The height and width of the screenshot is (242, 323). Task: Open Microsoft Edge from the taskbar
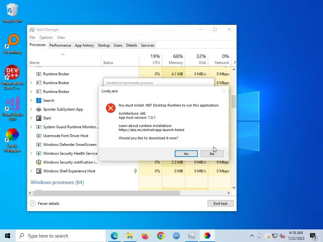pos(114,236)
